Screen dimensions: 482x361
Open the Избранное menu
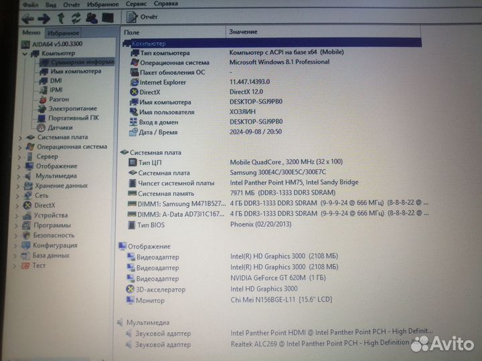click(102, 4)
